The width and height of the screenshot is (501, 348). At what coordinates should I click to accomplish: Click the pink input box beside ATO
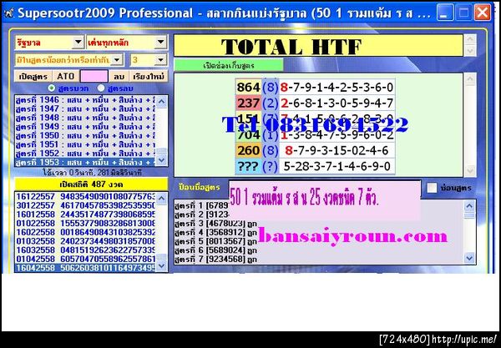pos(94,76)
